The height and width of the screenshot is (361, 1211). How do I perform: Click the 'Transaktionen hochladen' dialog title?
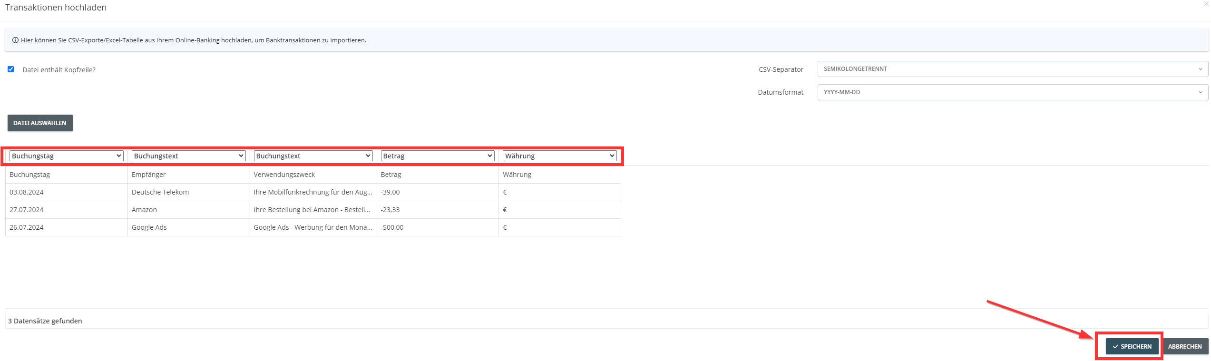pos(56,8)
